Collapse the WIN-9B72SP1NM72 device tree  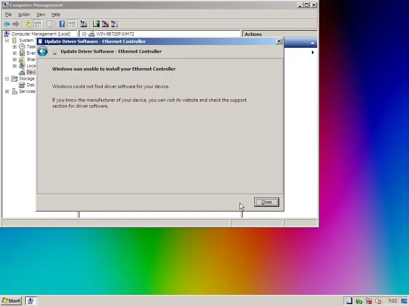(x=84, y=34)
